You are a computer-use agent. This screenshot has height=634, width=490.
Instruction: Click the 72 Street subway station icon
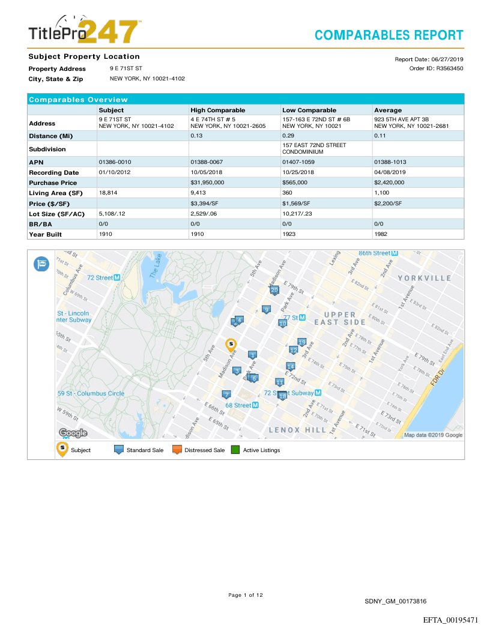117,278
